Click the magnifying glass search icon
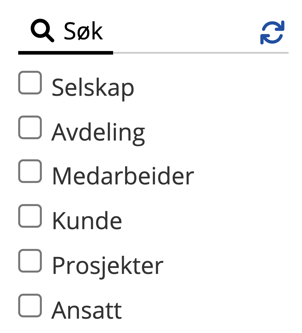 [x=42, y=31]
